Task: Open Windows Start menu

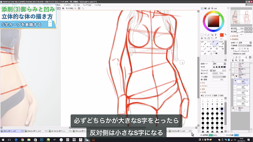Action: click(x=3, y=140)
